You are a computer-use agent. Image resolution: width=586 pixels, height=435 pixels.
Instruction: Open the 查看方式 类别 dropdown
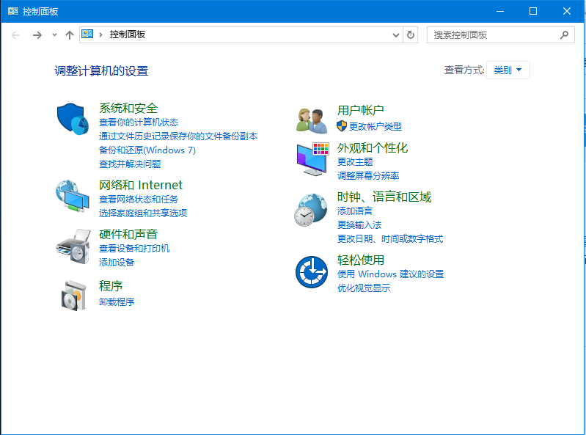[x=508, y=70]
